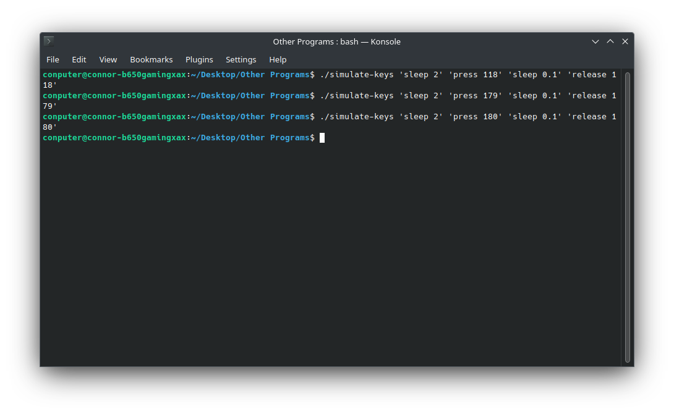Click the wrapped line reading 79'
674x414 pixels.
(x=50, y=106)
